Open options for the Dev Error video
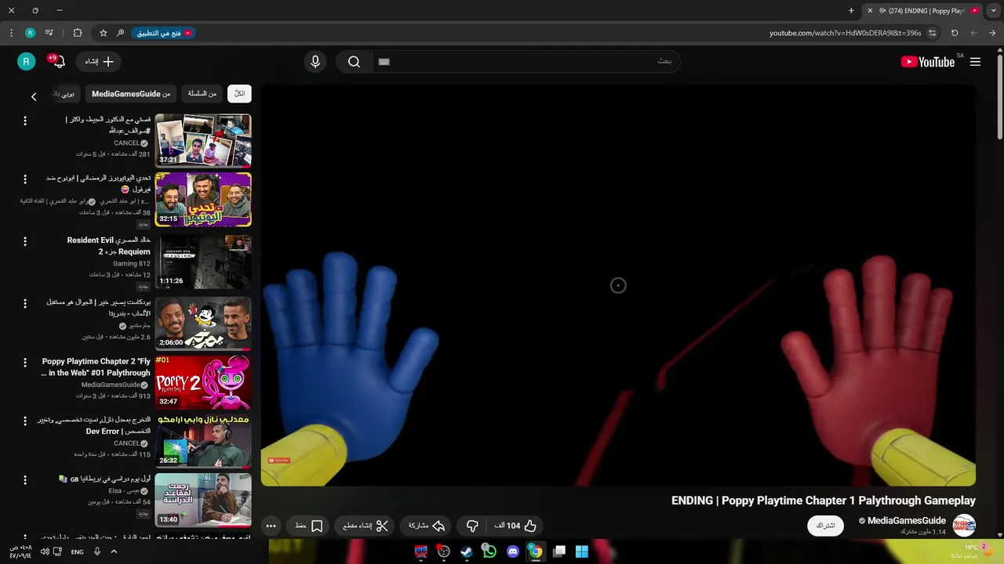The image size is (1004, 564). click(x=25, y=421)
